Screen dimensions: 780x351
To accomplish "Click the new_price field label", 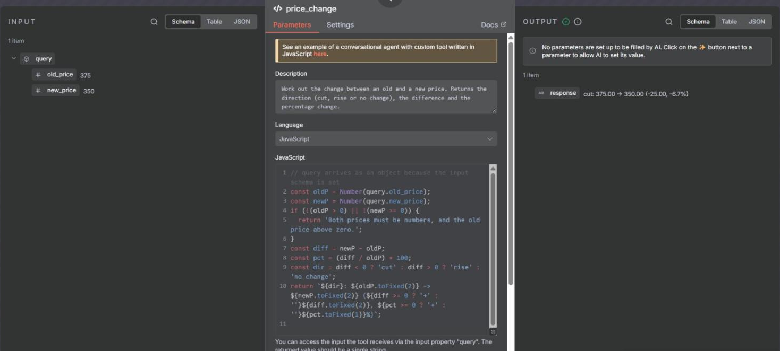I will point(62,90).
